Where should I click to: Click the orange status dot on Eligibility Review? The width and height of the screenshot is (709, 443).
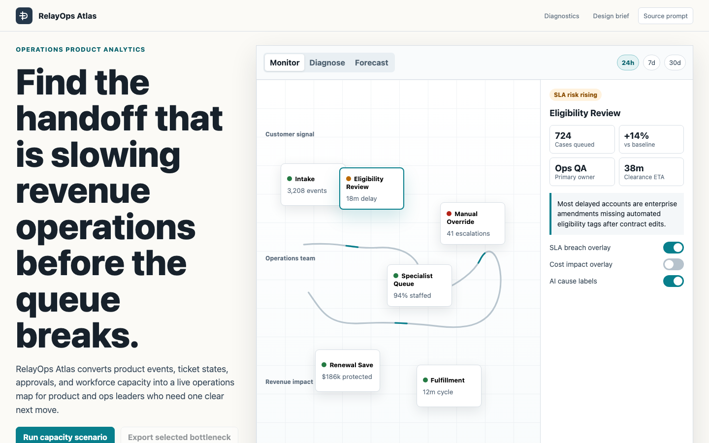click(x=349, y=179)
